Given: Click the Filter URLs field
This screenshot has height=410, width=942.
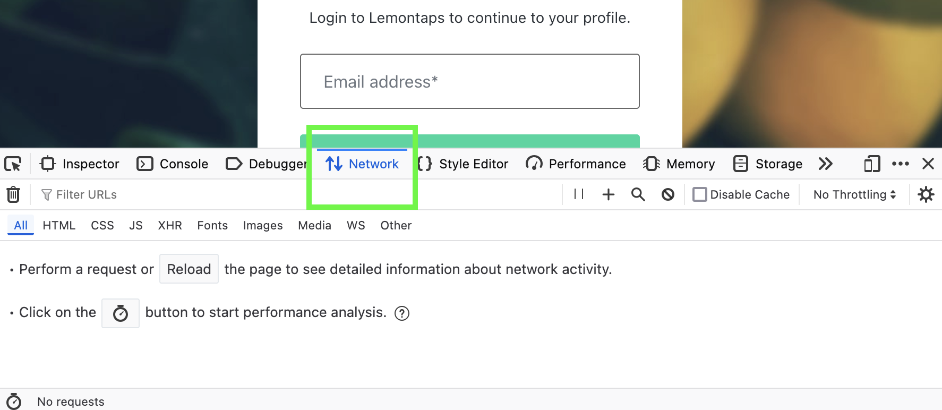Looking at the screenshot, I should [297, 195].
